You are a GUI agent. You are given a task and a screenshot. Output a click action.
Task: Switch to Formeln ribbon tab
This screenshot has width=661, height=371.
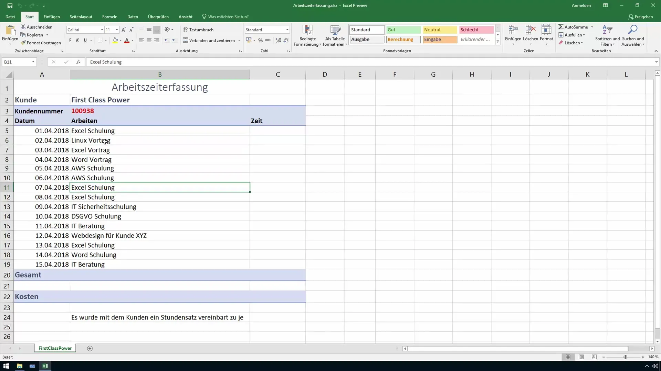[x=110, y=17]
